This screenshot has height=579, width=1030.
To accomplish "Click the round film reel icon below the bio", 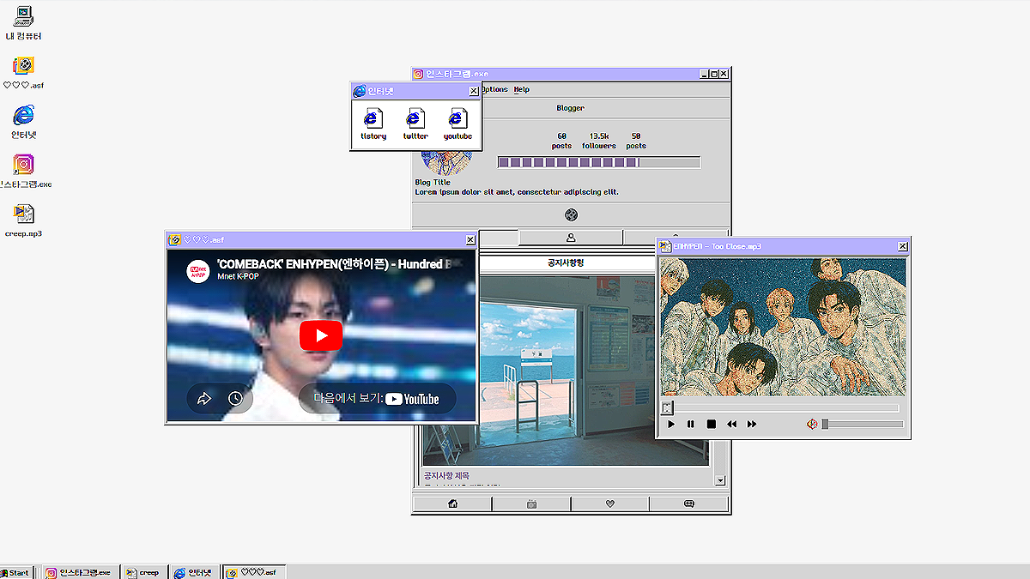I will click(x=571, y=214).
